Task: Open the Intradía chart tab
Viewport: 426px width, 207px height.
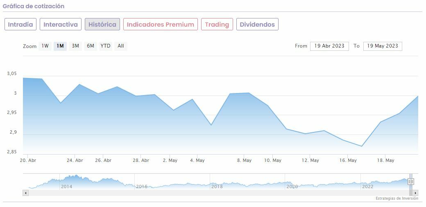Action: 20,25
